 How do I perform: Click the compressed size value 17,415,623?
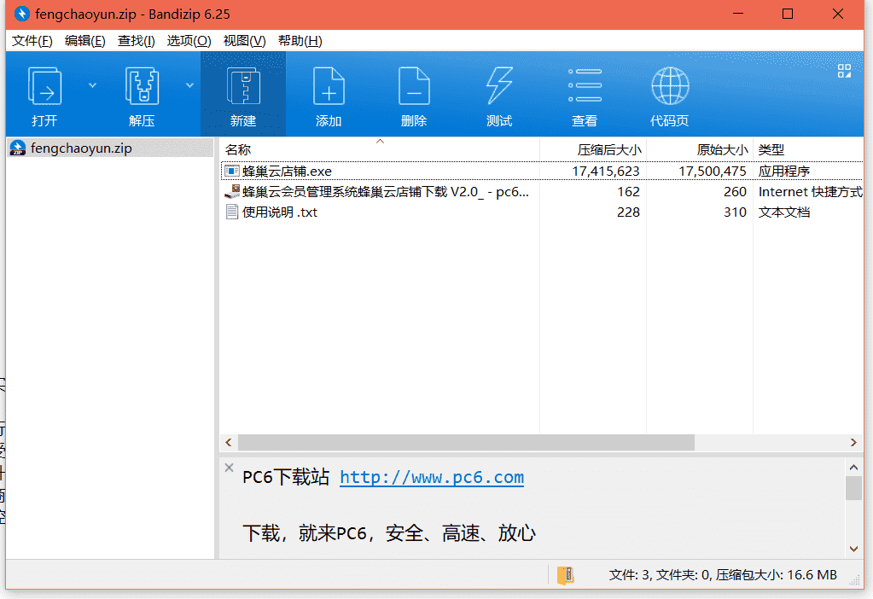(606, 172)
